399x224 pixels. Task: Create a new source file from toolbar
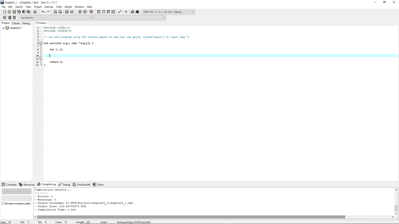click(x=4, y=12)
